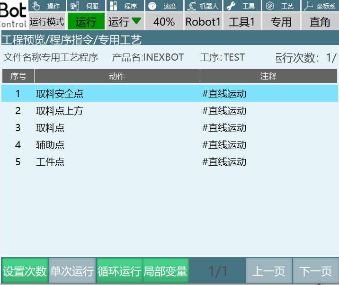Switch tool via 工具1 selector
The height and width of the screenshot is (285, 339).
click(x=242, y=22)
